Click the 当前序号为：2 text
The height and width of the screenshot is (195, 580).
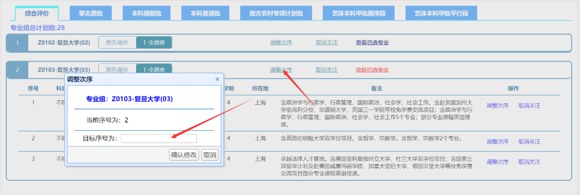pyautogui.click(x=107, y=120)
